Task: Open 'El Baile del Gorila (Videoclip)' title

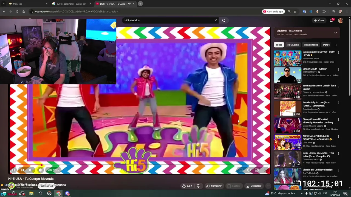Action: (318, 170)
